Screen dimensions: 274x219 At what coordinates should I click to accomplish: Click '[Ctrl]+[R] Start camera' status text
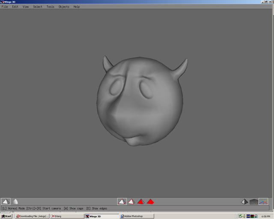tap(44, 208)
